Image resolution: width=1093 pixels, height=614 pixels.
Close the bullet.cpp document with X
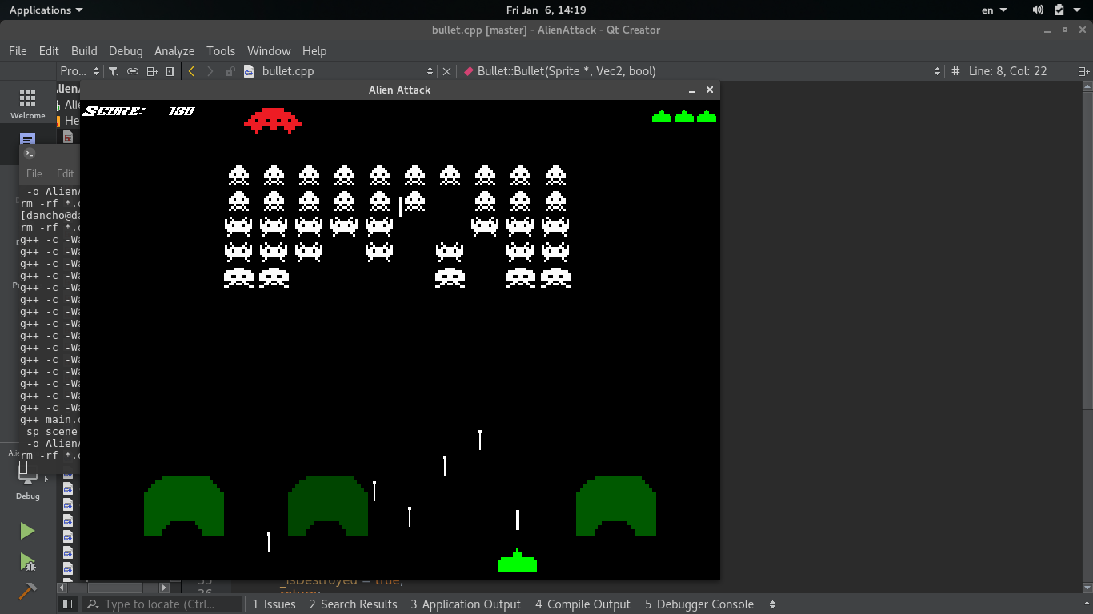(x=447, y=71)
